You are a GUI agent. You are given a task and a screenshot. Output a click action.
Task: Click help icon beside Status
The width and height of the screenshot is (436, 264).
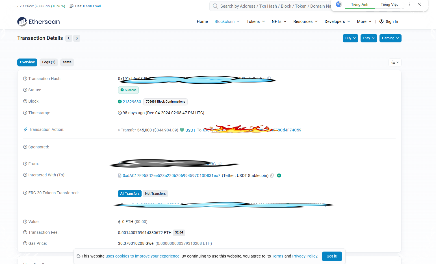(x=25, y=90)
